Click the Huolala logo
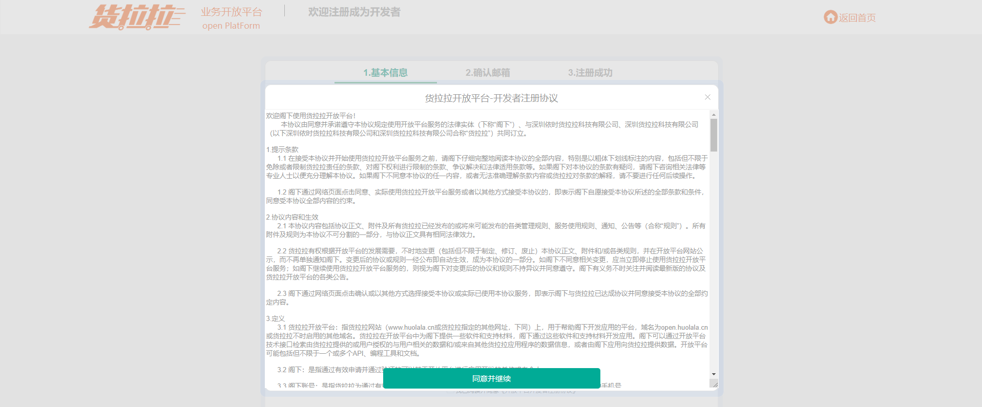The image size is (982, 407). click(137, 17)
